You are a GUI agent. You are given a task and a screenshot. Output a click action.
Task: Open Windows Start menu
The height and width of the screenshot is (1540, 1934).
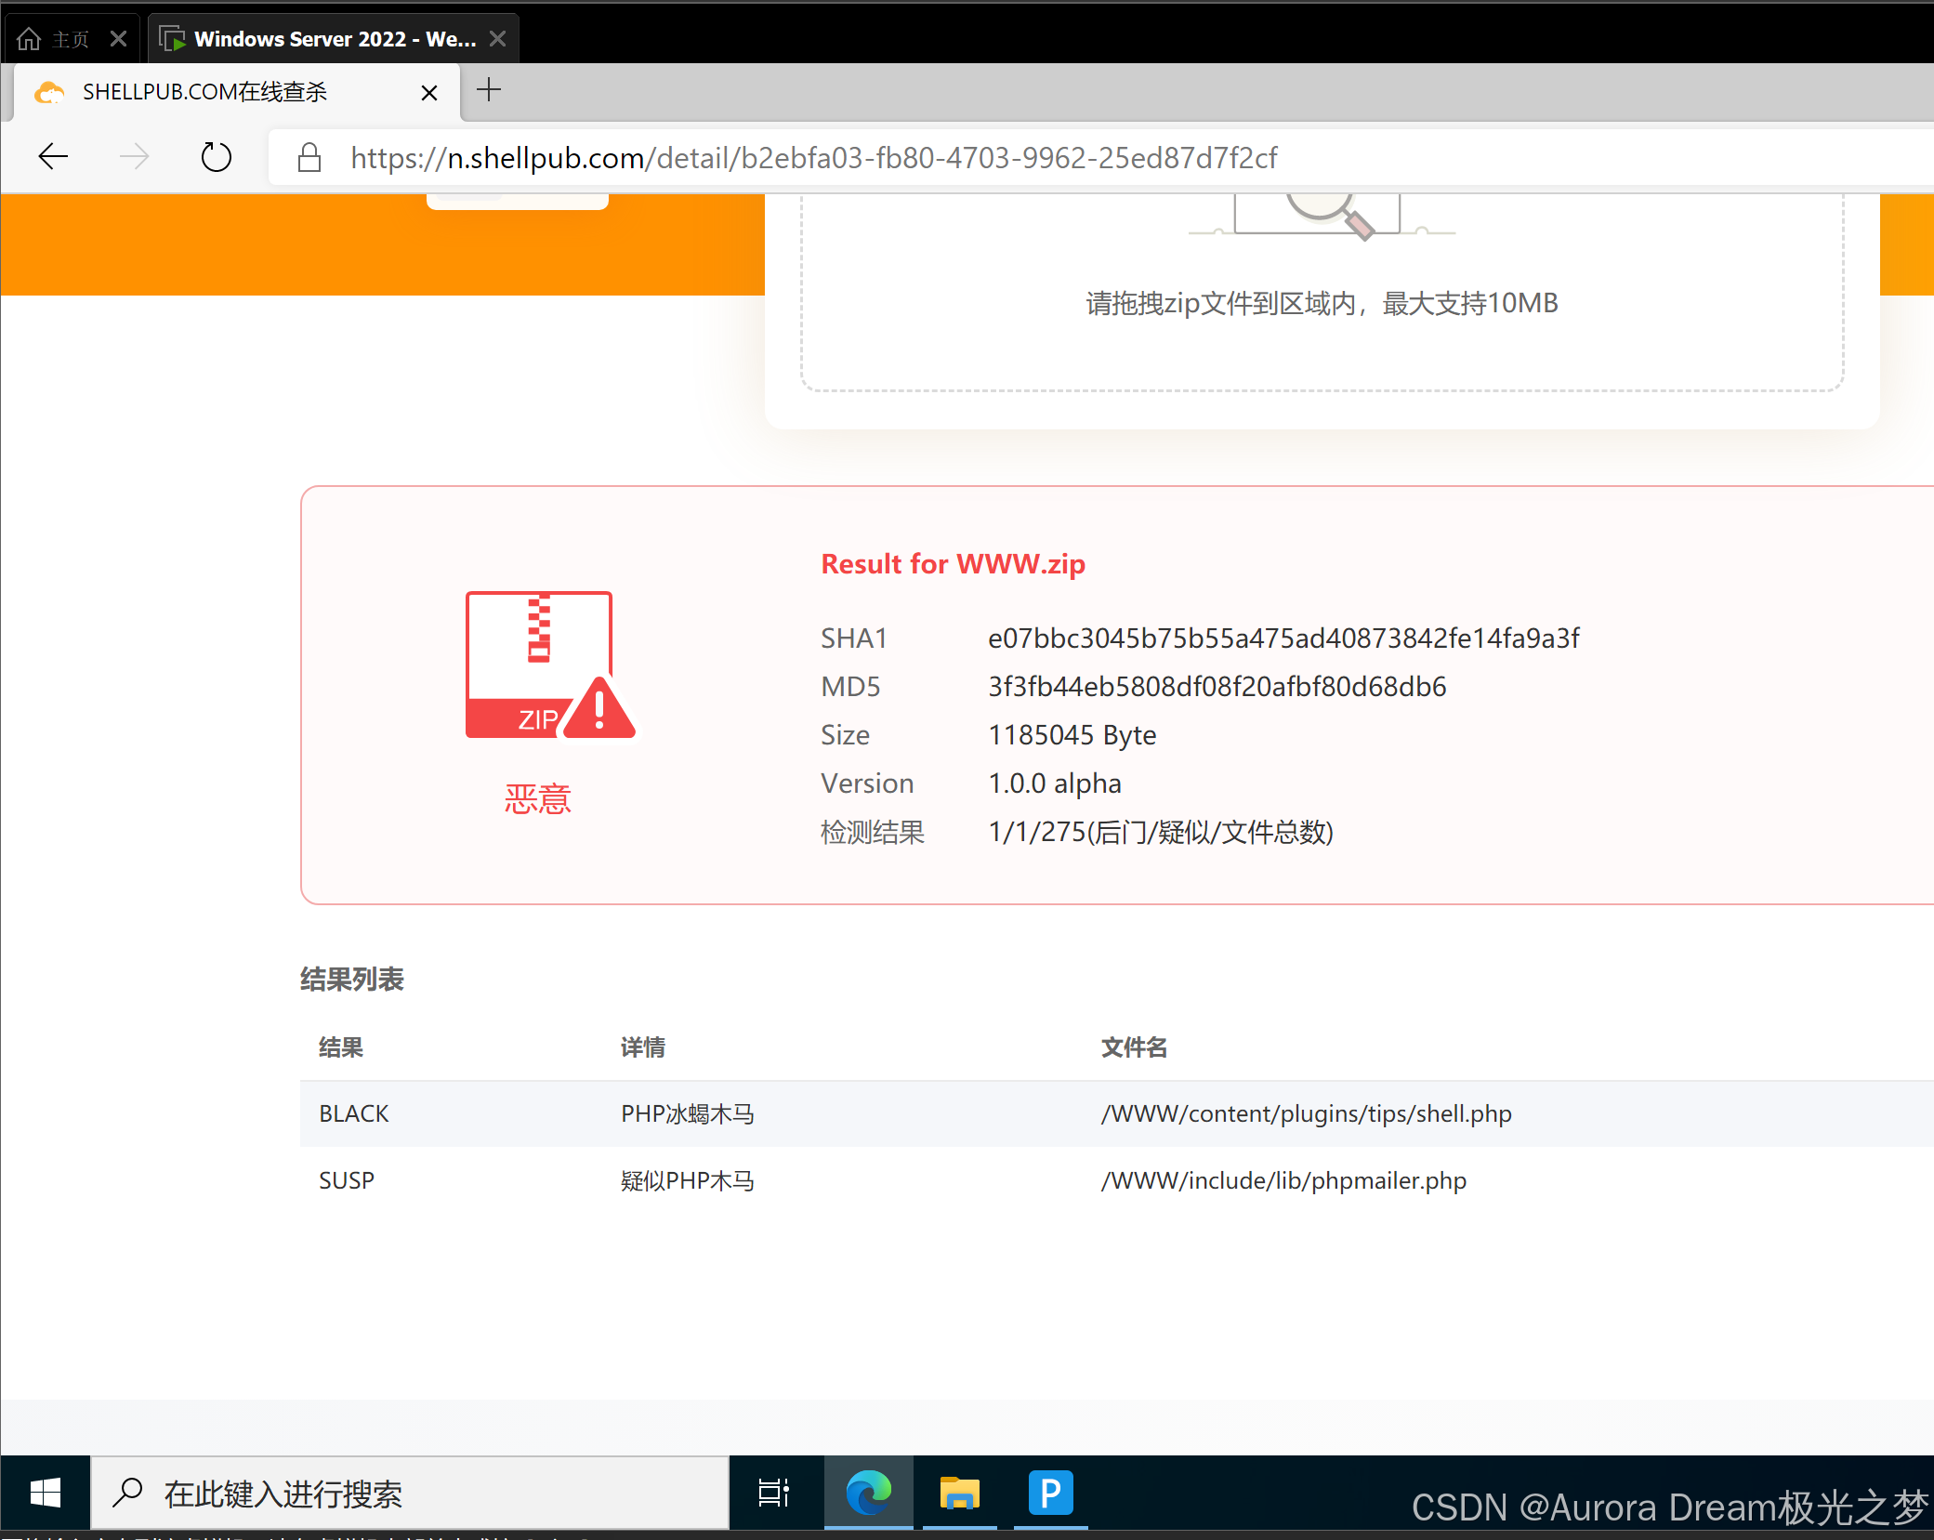pos(45,1494)
